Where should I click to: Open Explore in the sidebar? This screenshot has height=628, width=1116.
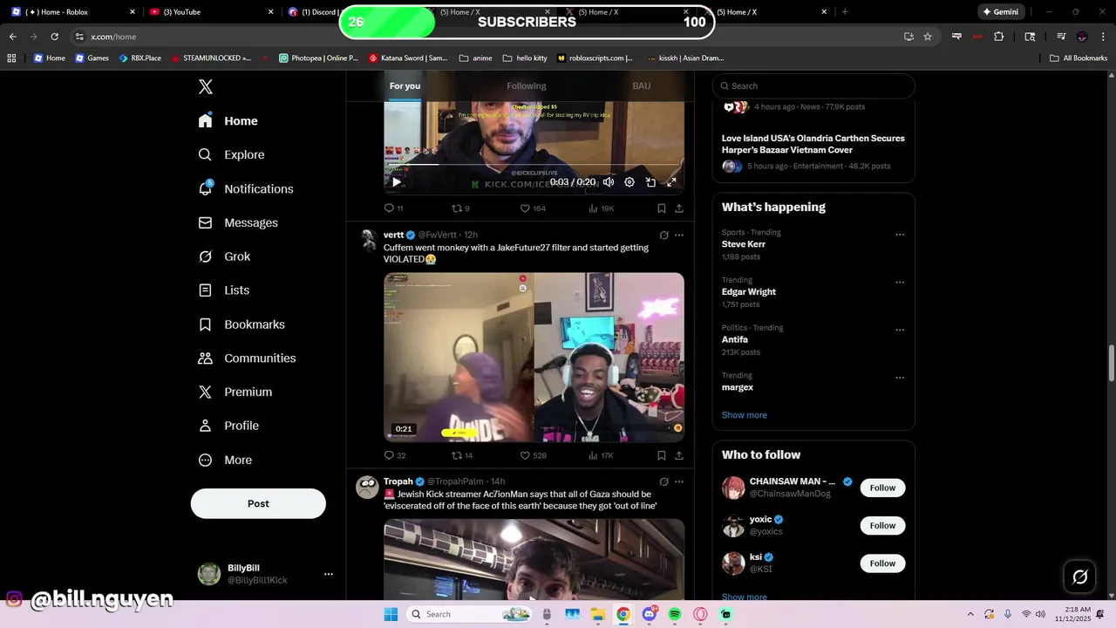[232, 154]
